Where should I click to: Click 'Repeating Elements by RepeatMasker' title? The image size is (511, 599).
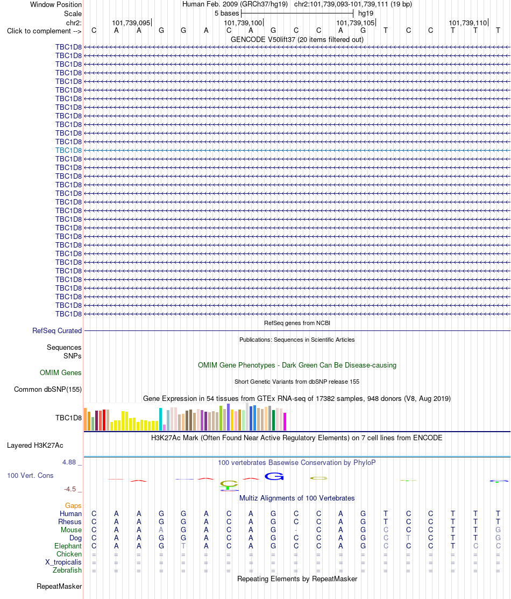(297, 579)
